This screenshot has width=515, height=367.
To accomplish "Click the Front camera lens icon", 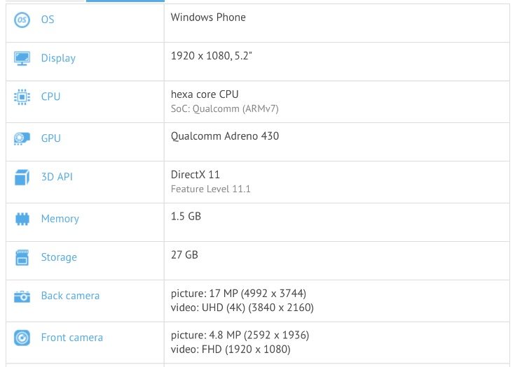I will (x=22, y=338).
